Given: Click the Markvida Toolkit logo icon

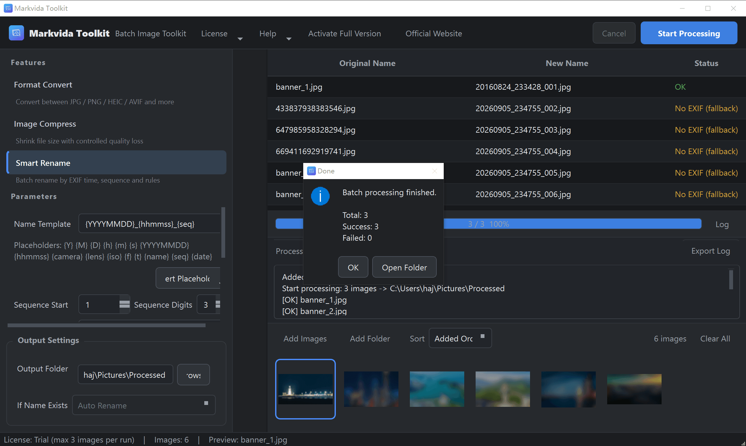Looking at the screenshot, I should [16, 33].
